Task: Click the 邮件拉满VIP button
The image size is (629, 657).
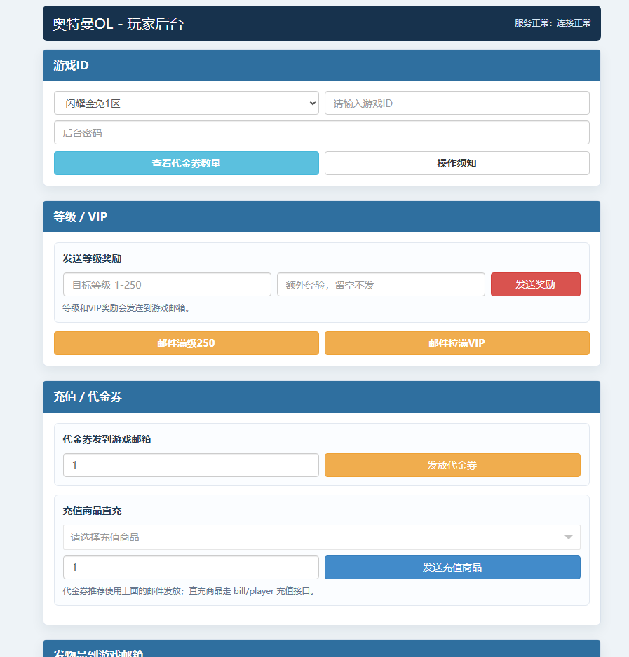Action: [x=457, y=343]
